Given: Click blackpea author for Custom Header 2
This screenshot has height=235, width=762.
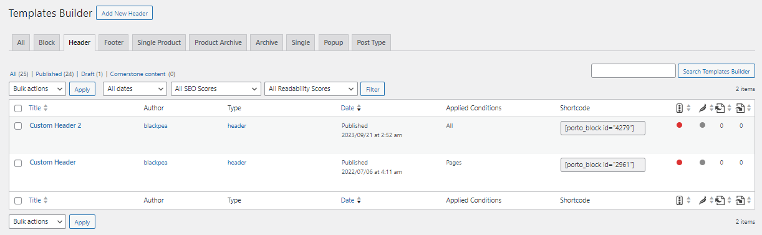Looking at the screenshot, I should 156,125.
